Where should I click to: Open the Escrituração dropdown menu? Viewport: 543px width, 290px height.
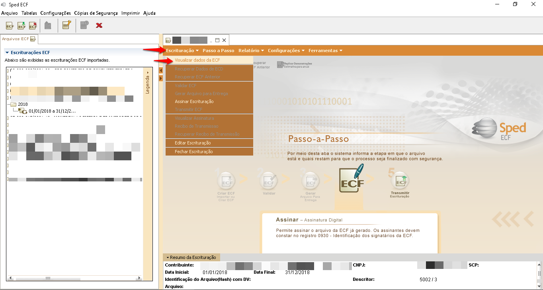click(182, 51)
